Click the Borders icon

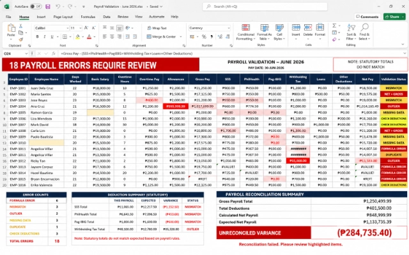pyautogui.click(x=65, y=37)
